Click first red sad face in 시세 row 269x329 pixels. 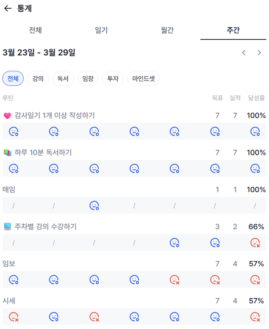click(x=13, y=316)
